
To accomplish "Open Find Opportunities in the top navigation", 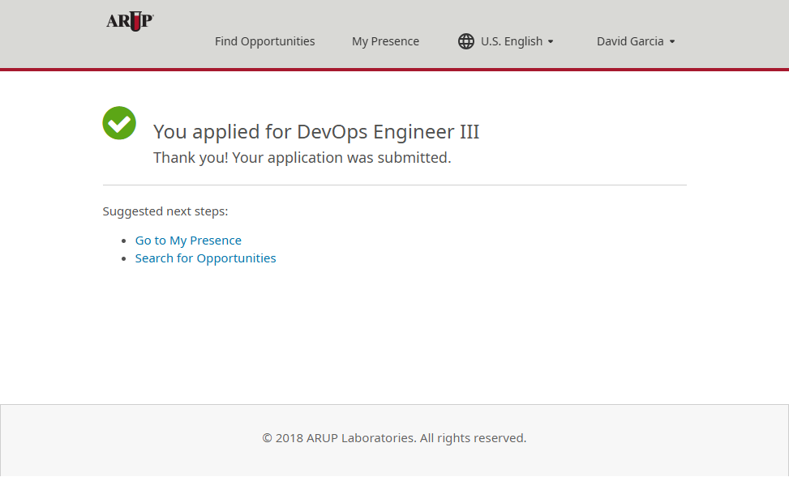I will [264, 41].
